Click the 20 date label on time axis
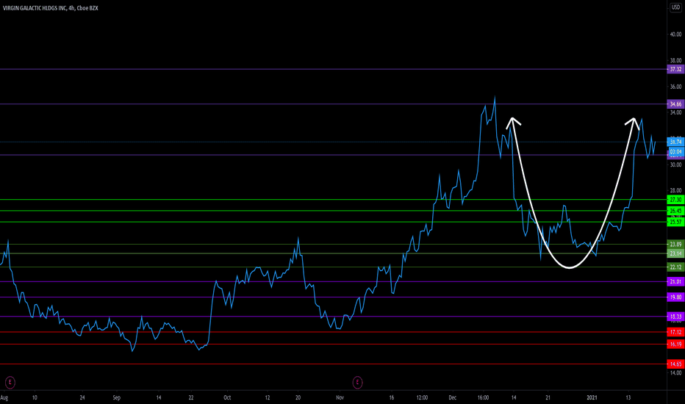 [x=298, y=397]
